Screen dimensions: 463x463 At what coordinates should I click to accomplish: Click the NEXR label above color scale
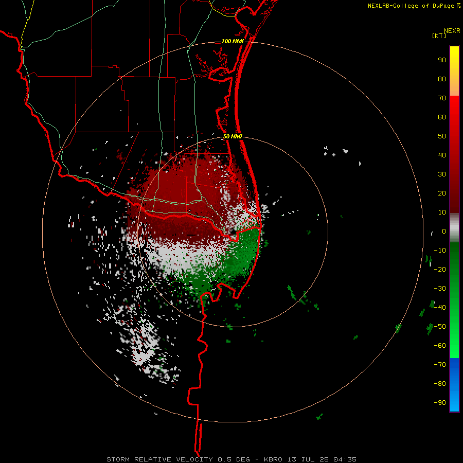pos(452,31)
